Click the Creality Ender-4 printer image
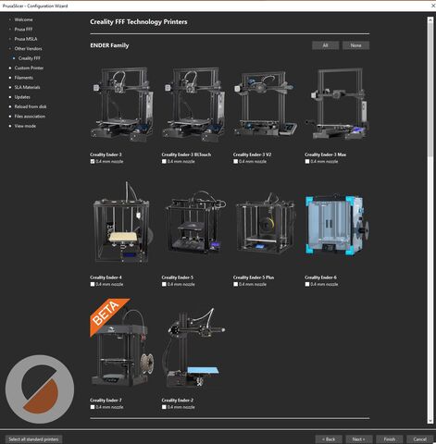This screenshot has width=436, height=444. click(x=122, y=223)
